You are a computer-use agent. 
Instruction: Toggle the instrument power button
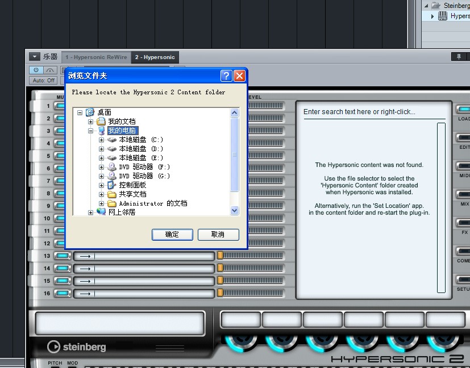click(x=36, y=70)
